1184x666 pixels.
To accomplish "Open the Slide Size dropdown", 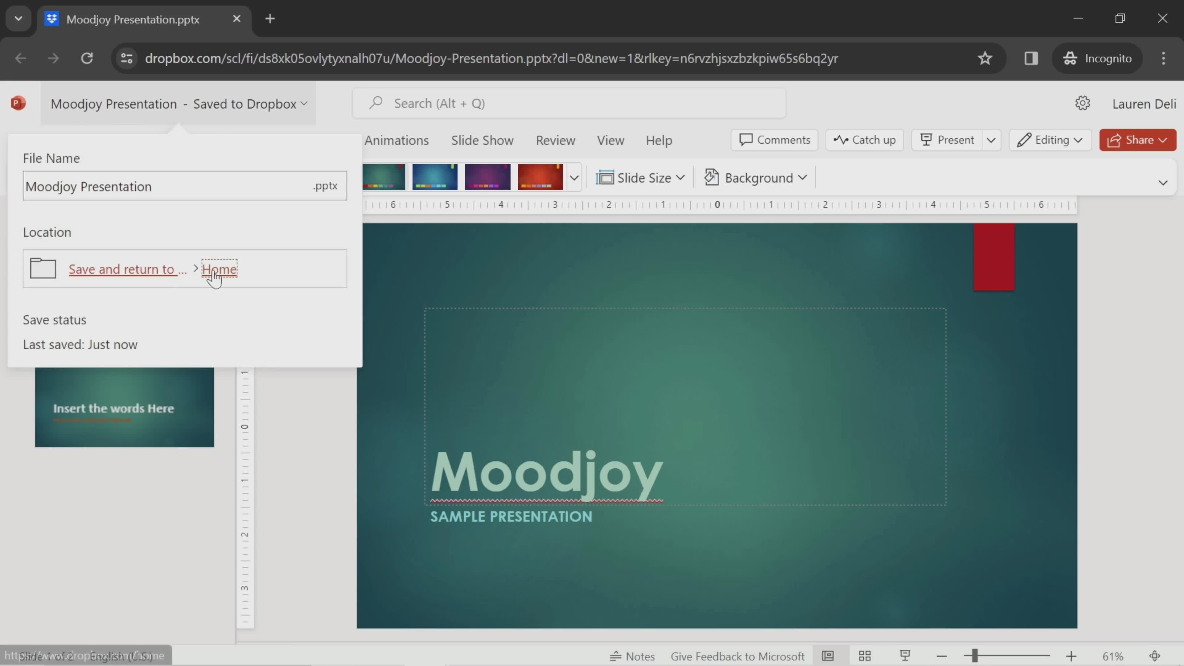I will click(640, 177).
